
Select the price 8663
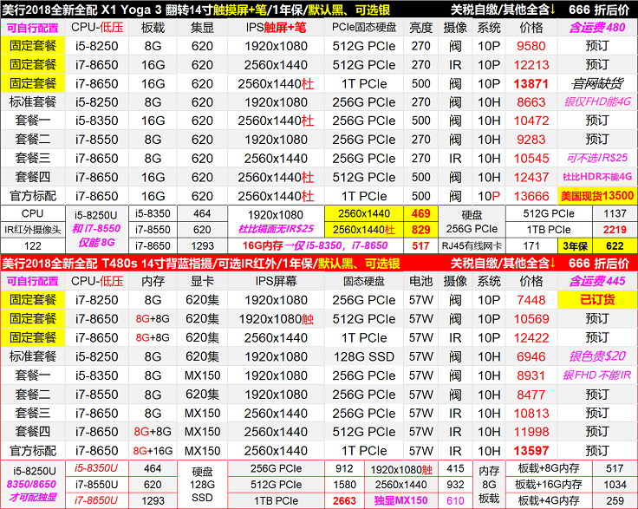point(531,102)
